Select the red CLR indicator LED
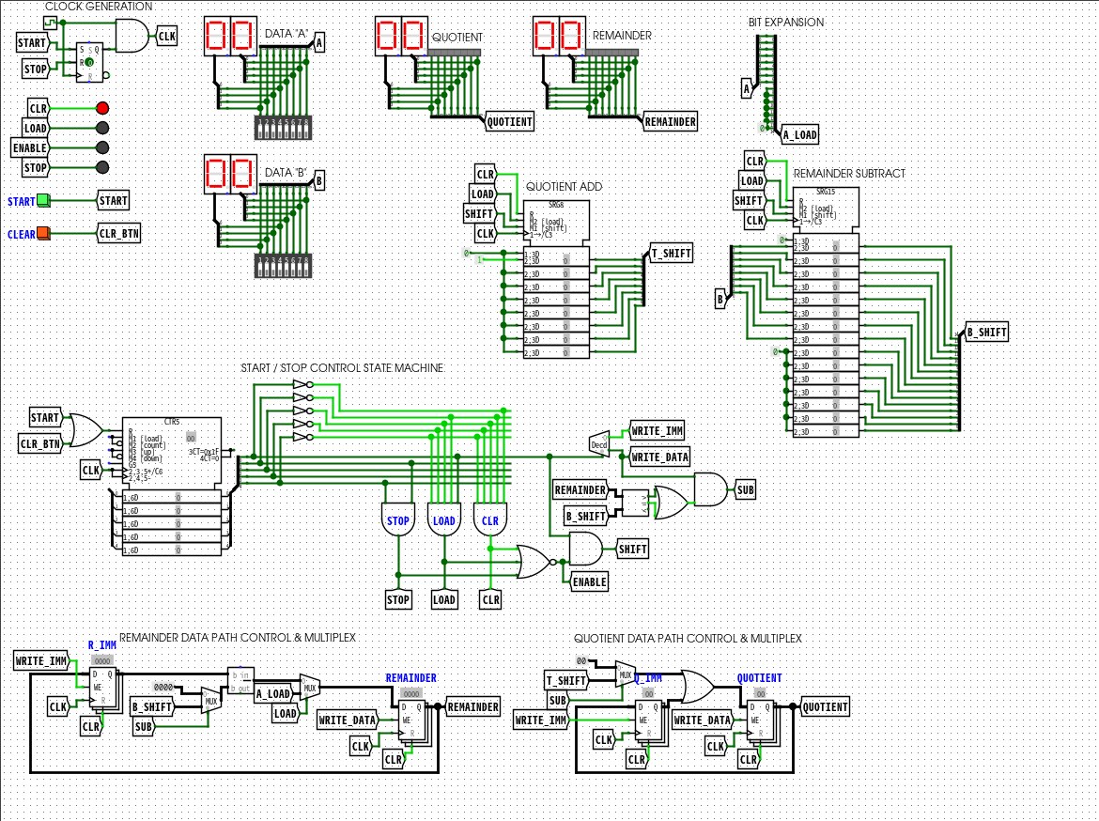 click(102, 108)
